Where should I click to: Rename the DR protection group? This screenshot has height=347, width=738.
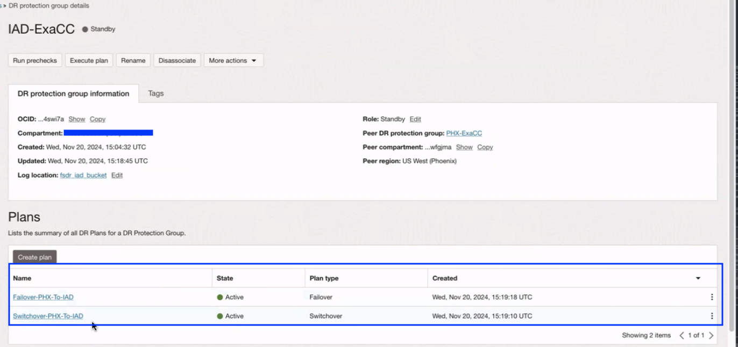pyautogui.click(x=133, y=61)
